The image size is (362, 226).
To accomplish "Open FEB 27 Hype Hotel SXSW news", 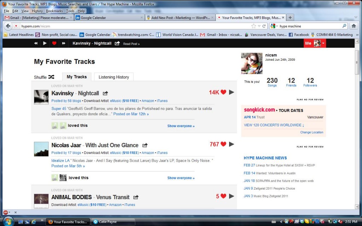I will pos(279,165).
